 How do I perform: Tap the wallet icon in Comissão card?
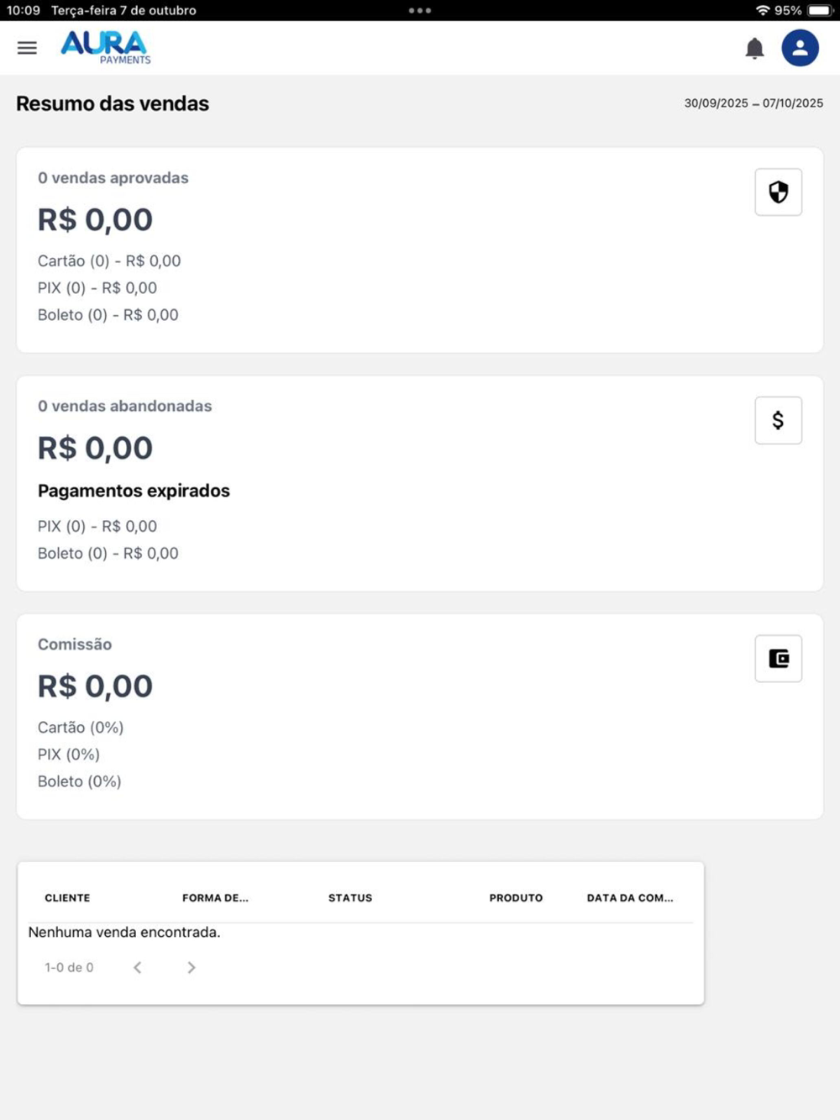tap(778, 659)
